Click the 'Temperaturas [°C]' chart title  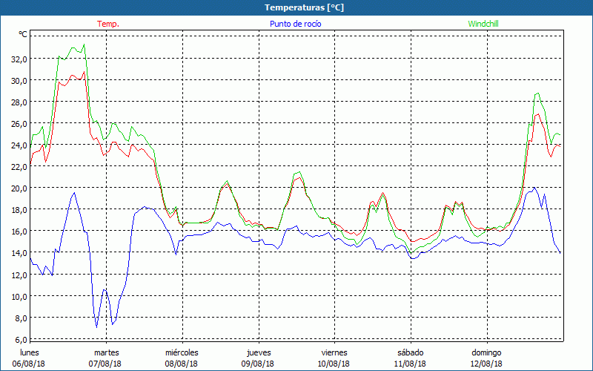coord(304,7)
